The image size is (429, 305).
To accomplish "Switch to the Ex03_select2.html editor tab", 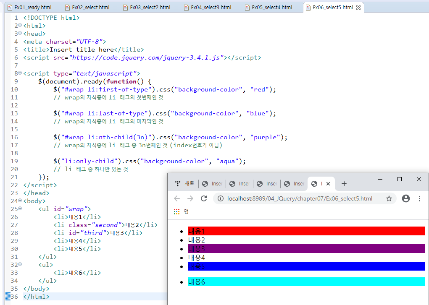I will click(x=147, y=8).
